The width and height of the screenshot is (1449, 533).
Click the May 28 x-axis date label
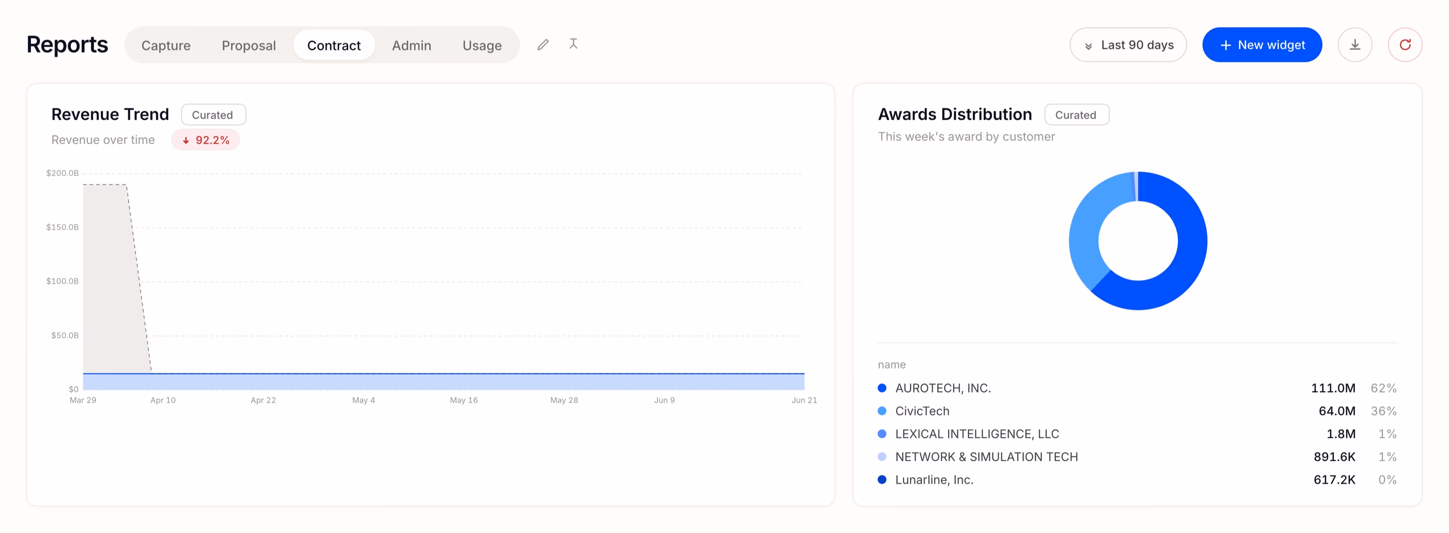tap(564, 400)
